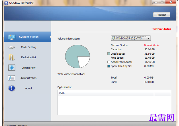Image resolution: width=179 pixels, height=126 pixels.
Task: Click the Used Space color swatch
Action: click(x=109, y=54)
